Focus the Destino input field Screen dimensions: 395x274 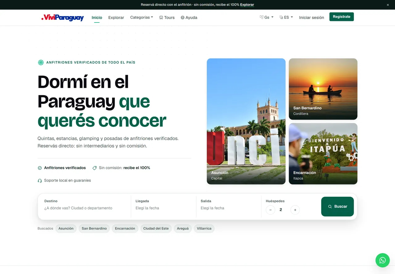(84, 208)
